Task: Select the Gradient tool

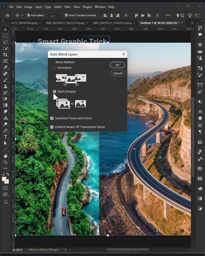Action: click(5, 105)
